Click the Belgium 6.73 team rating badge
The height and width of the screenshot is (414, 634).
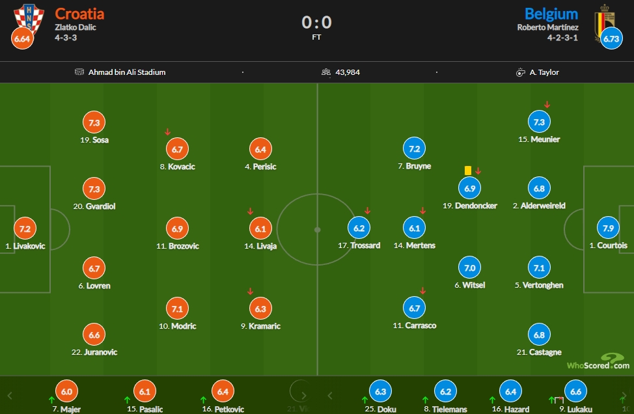click(x=611, y=38)
